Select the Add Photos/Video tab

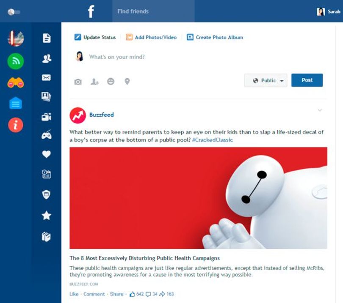tap(151, 37)
